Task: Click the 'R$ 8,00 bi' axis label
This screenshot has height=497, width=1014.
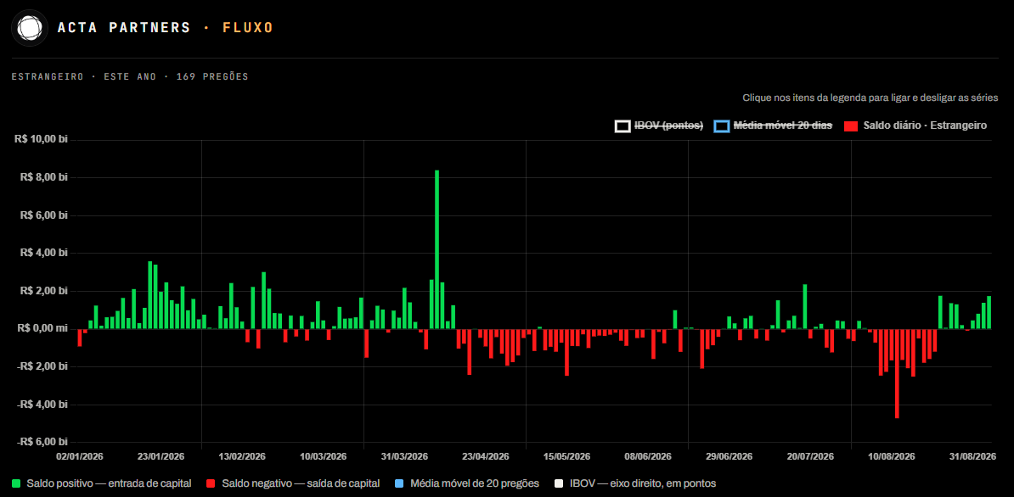Action: tap(43, 177)
